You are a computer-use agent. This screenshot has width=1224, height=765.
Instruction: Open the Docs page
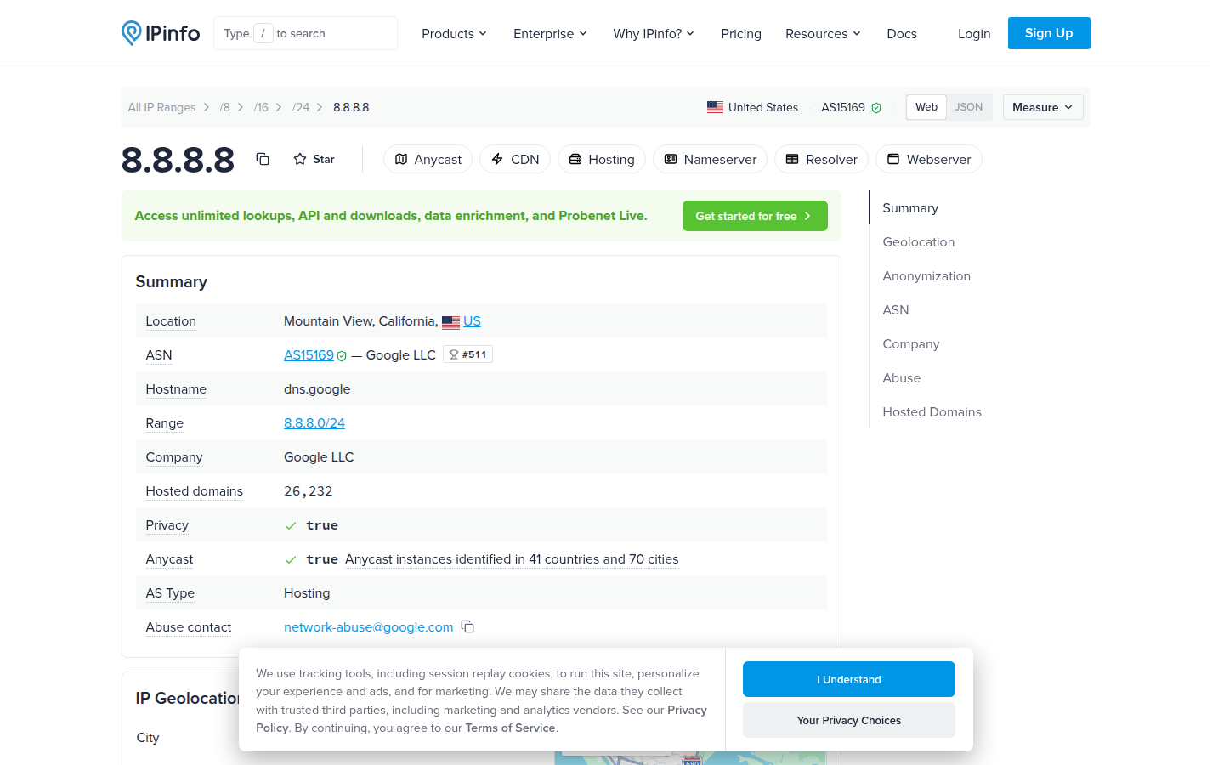(x=902, y=33)
